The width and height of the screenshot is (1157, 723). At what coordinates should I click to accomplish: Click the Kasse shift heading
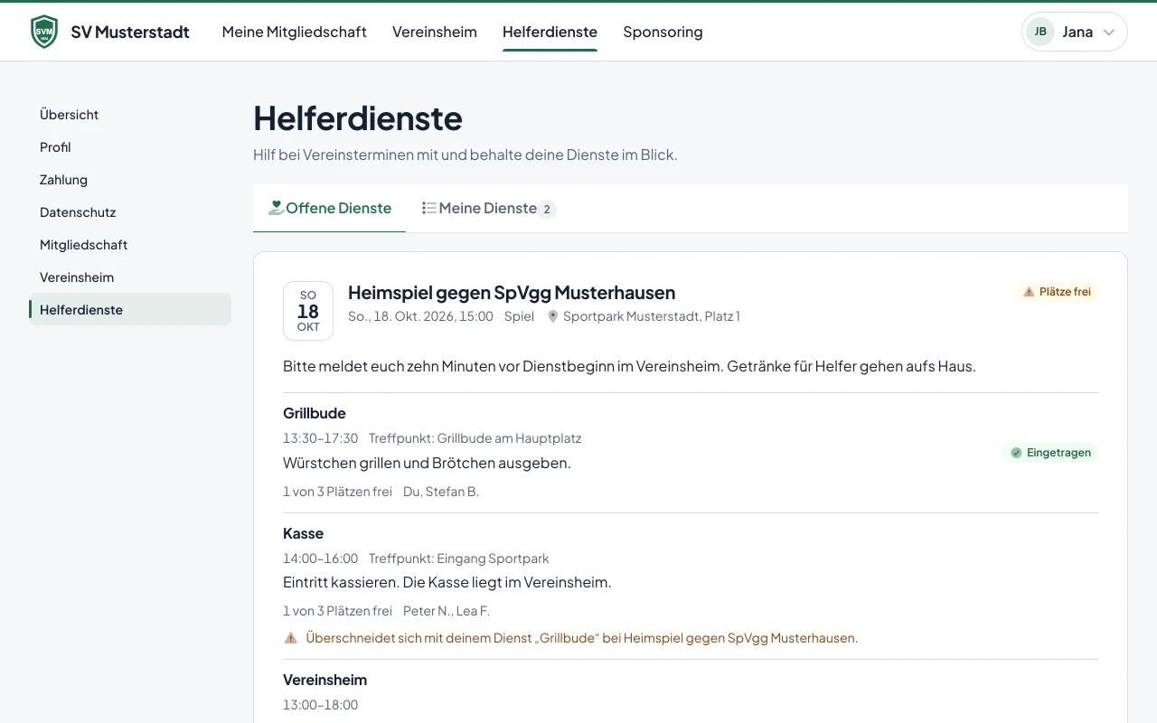coord(303,533)
